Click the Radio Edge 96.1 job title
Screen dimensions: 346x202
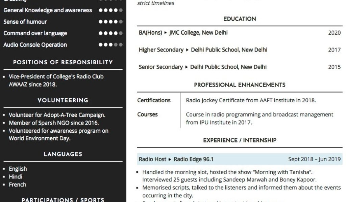pos(194,159)
